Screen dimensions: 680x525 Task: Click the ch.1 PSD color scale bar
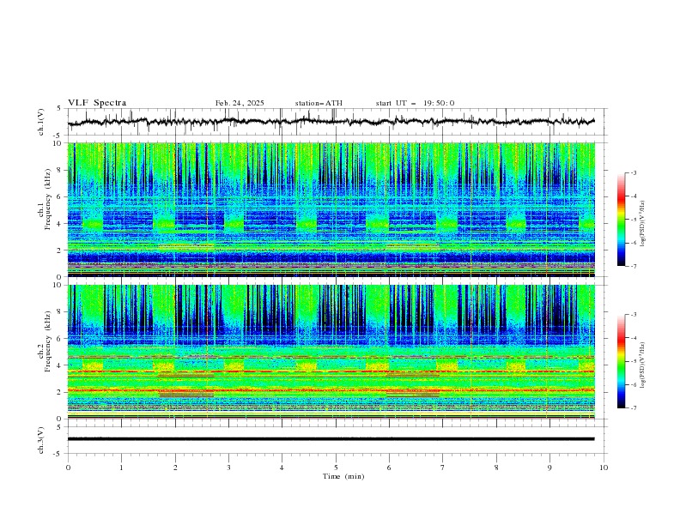(622, 220)
